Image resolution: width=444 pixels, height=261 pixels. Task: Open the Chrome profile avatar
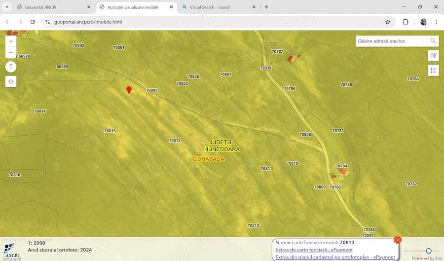coord(423,22)
